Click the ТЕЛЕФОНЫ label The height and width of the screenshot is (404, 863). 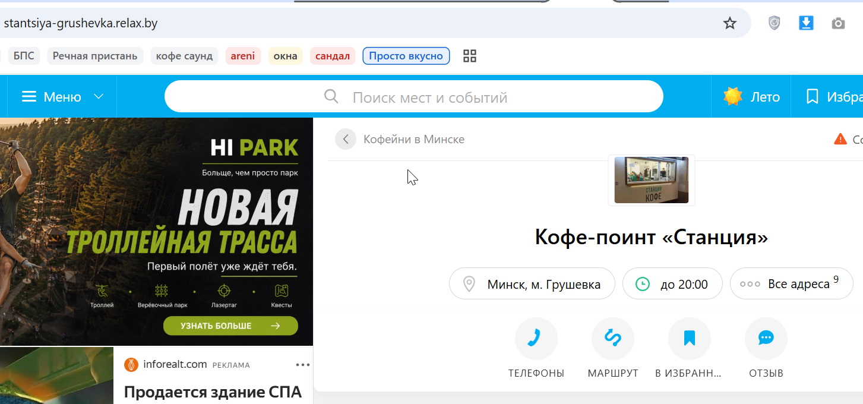[536, 373]
